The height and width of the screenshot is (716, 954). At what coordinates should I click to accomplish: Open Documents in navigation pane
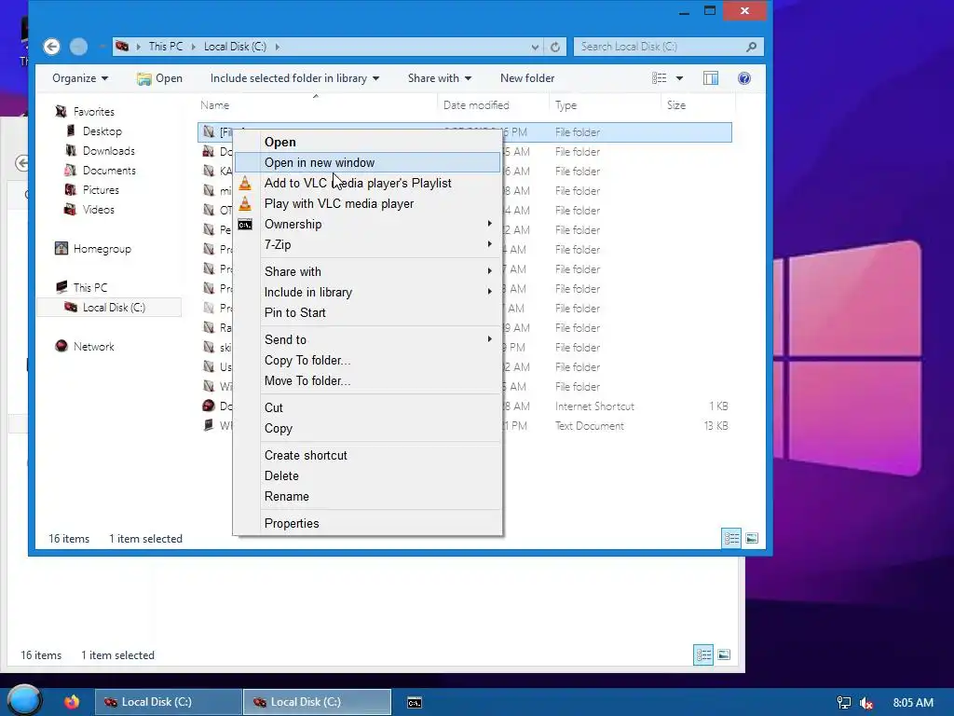(x=109, y=170)
